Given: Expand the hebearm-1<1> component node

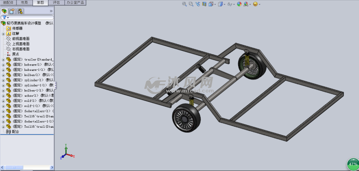Looking at the screenshot, I should (x=3, y=70).
